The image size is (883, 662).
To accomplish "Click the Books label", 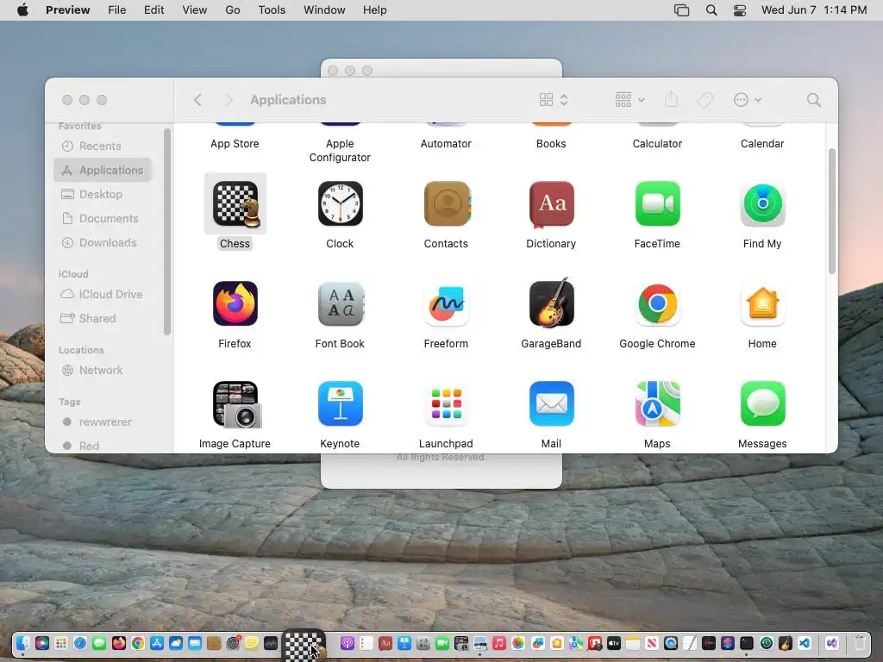I will 551,144.
